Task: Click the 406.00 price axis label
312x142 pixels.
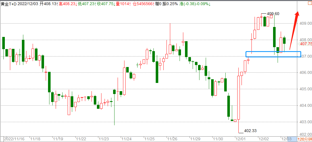Action: click(x=306, y=73)
